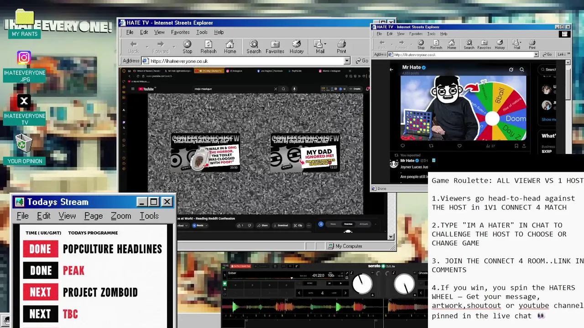Click Serato play button on Sober deck
Viewport: 584px width, 328px height.
coord(340,283)
